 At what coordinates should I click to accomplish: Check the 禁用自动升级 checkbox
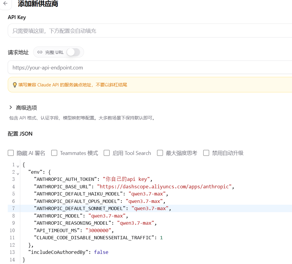click(x=206, y=153)
